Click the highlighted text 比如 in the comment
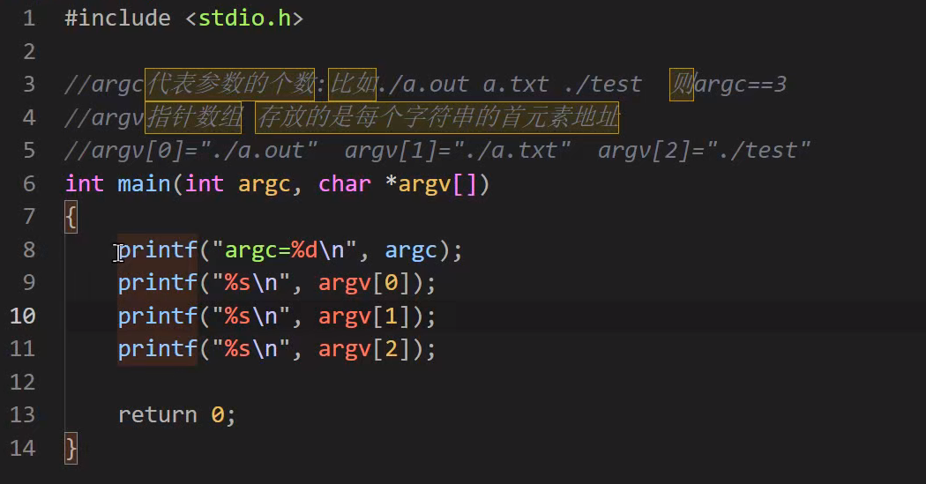Viewport: 926px width, 484px height. pyautogui.click(x=352, y=85)
